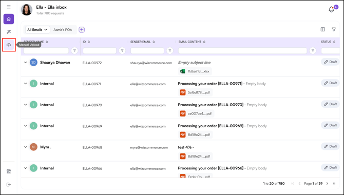
Task: Sort by Status column
Action: pyautogui.click(x=328, y=42)
